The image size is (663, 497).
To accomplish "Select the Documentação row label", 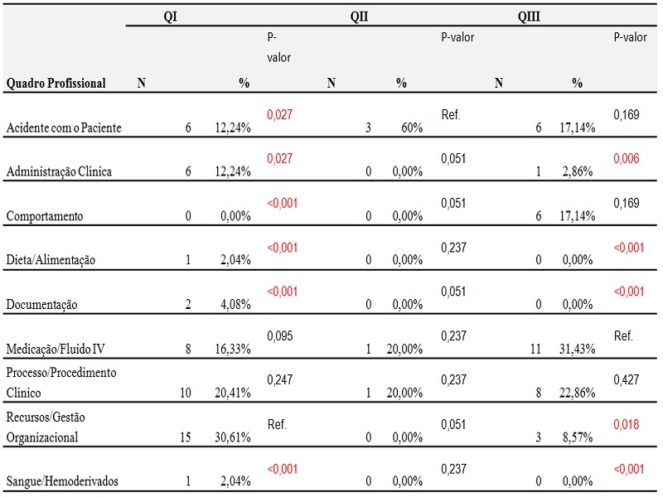I will (41, 304).
